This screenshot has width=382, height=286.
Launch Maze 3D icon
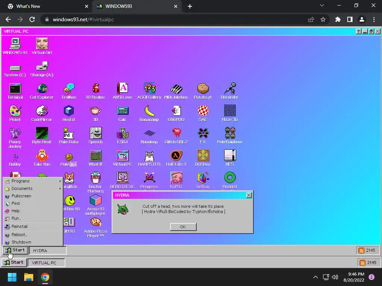229,113
